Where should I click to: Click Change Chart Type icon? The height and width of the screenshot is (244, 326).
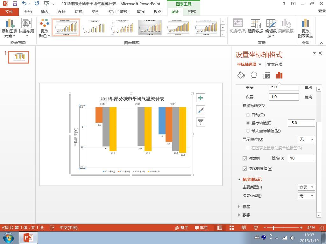305,28
